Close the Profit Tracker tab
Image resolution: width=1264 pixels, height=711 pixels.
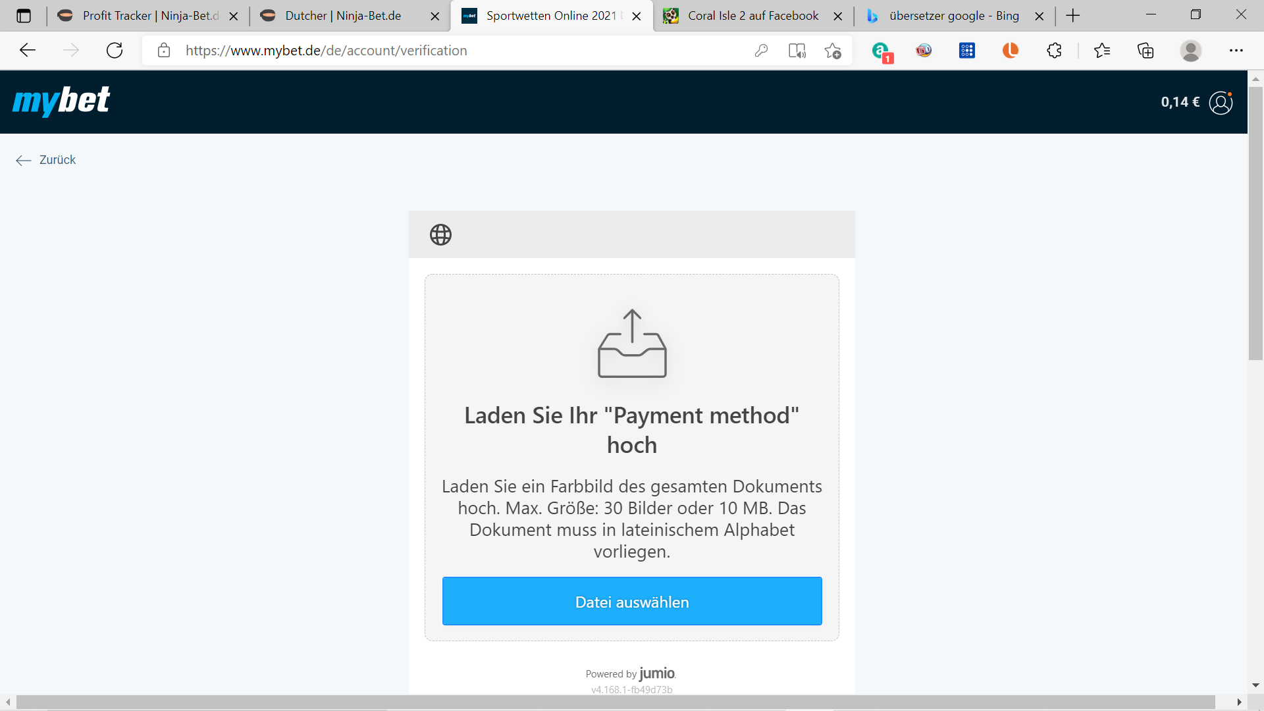(x=234, y=16)
